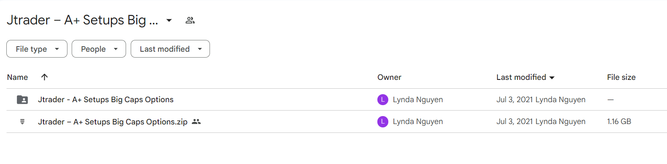
Task: Toggle sort direction arrow next to Name
Action: pos(44,77)
